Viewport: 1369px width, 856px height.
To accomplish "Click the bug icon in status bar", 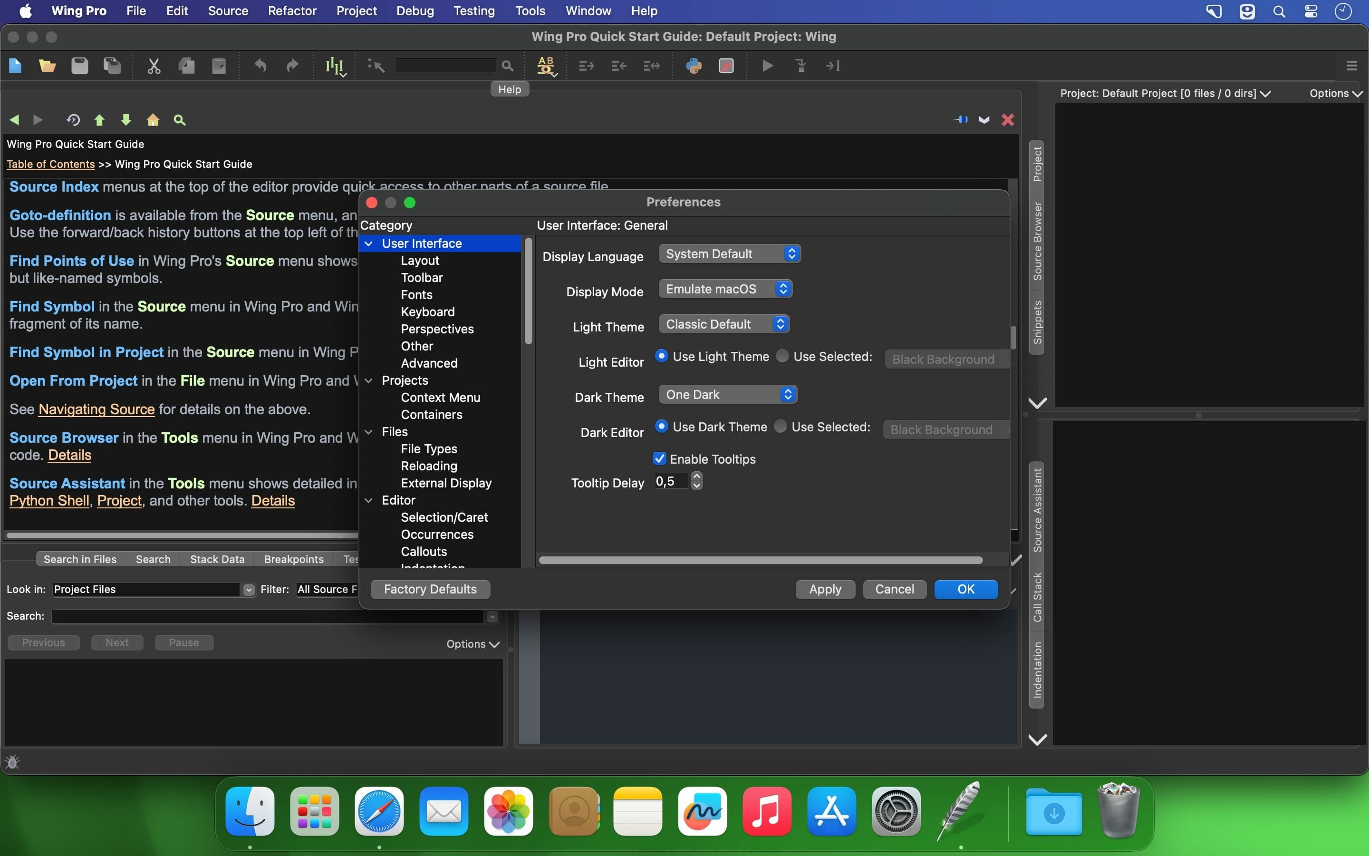I will (12, 763).
